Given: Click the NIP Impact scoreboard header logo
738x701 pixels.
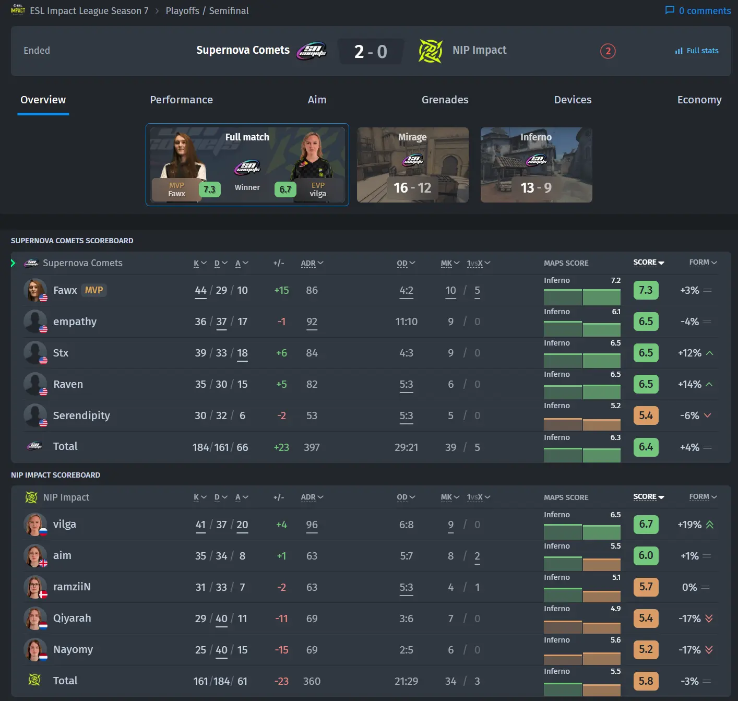Looking at the screenshot, I should 31,497.
